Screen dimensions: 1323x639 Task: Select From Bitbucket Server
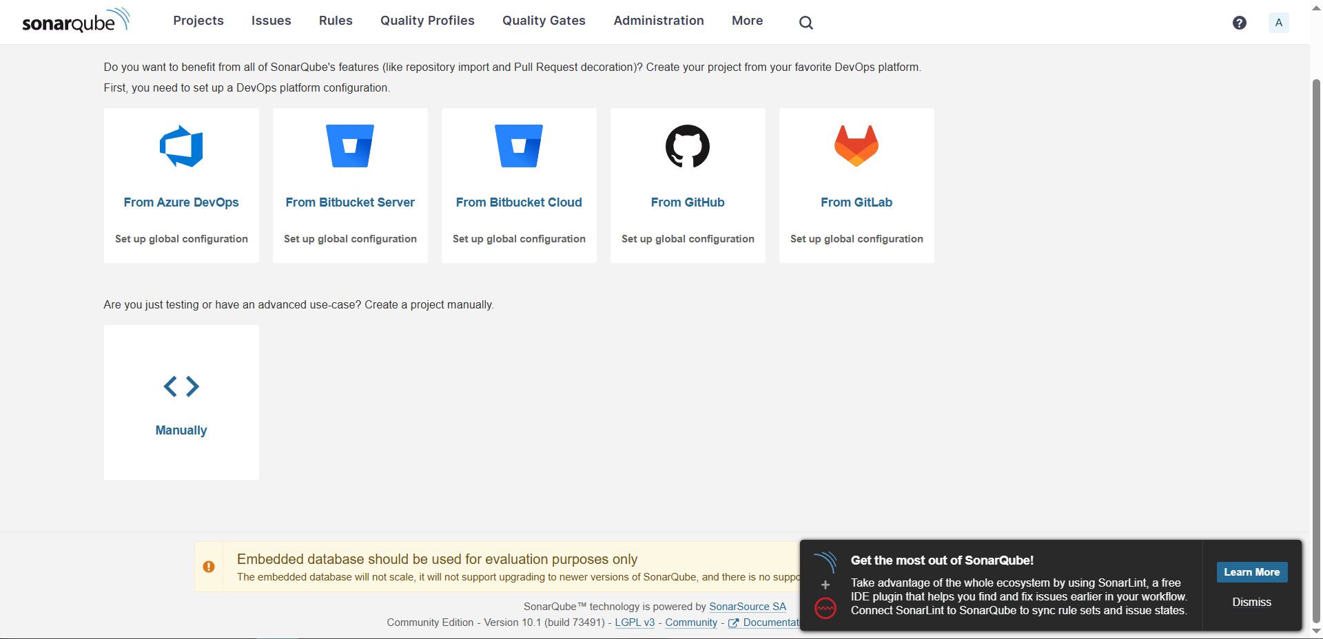coord(350,202)
